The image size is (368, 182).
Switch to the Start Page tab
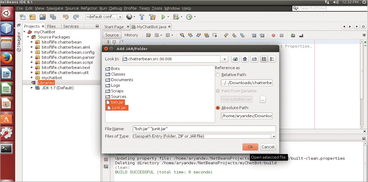pyautogui.click(x=114, y=27)
